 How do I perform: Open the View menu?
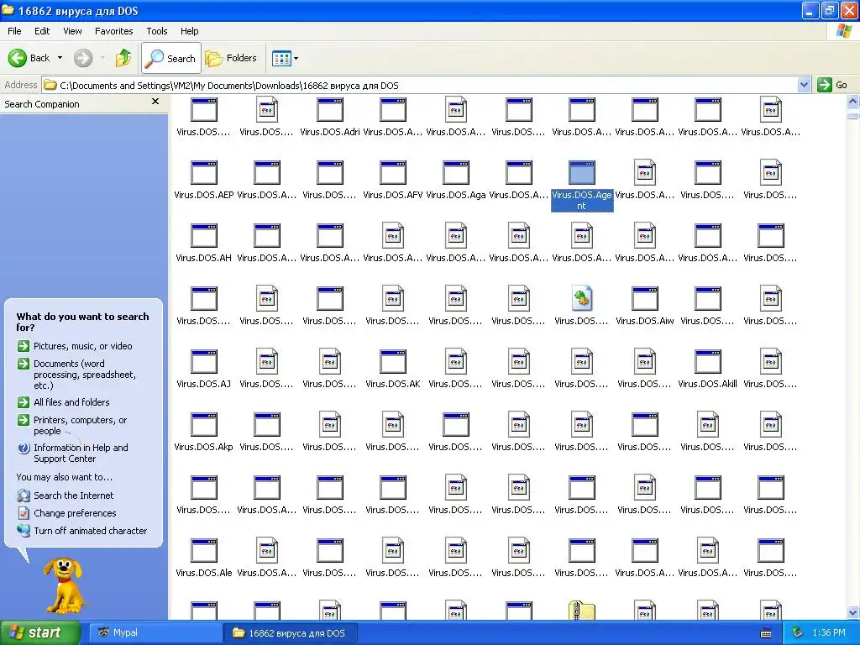coord(72,31)
